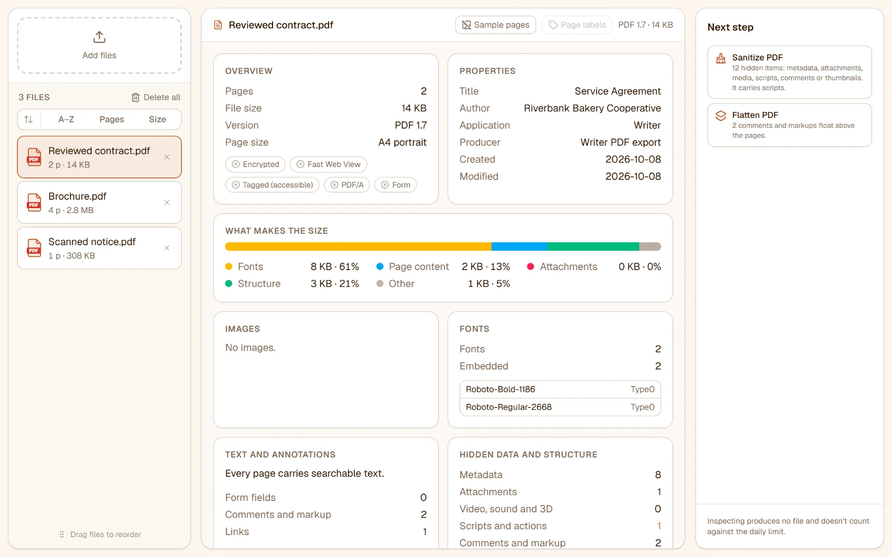Click the "Riverbank Bakery Cooperative" author value

coord(592,108)
